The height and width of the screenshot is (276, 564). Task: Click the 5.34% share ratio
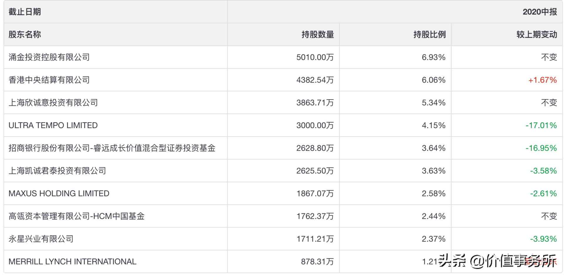click(434, 102)
